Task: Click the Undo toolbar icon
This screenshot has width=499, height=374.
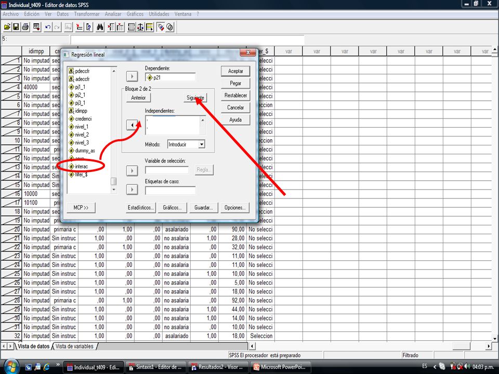Action: click(48, 28)
